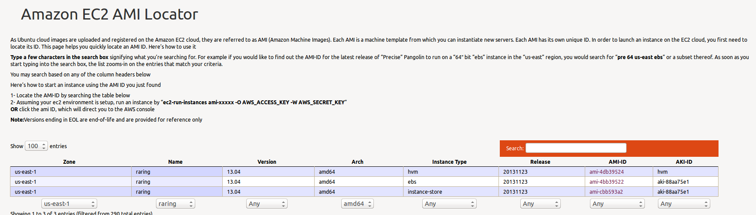Image resolution: width=756 pixels, height=215 pixels.
Task: Select the instance-store cell
Action: tap(451, 192)
